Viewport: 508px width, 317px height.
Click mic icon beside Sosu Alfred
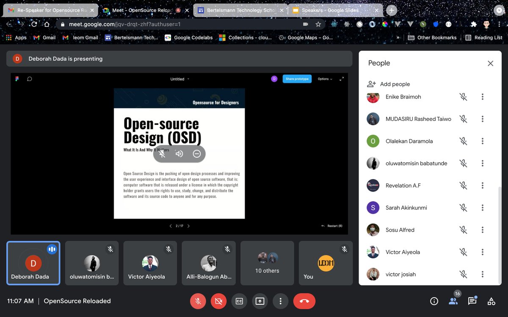tap(464, 230)
